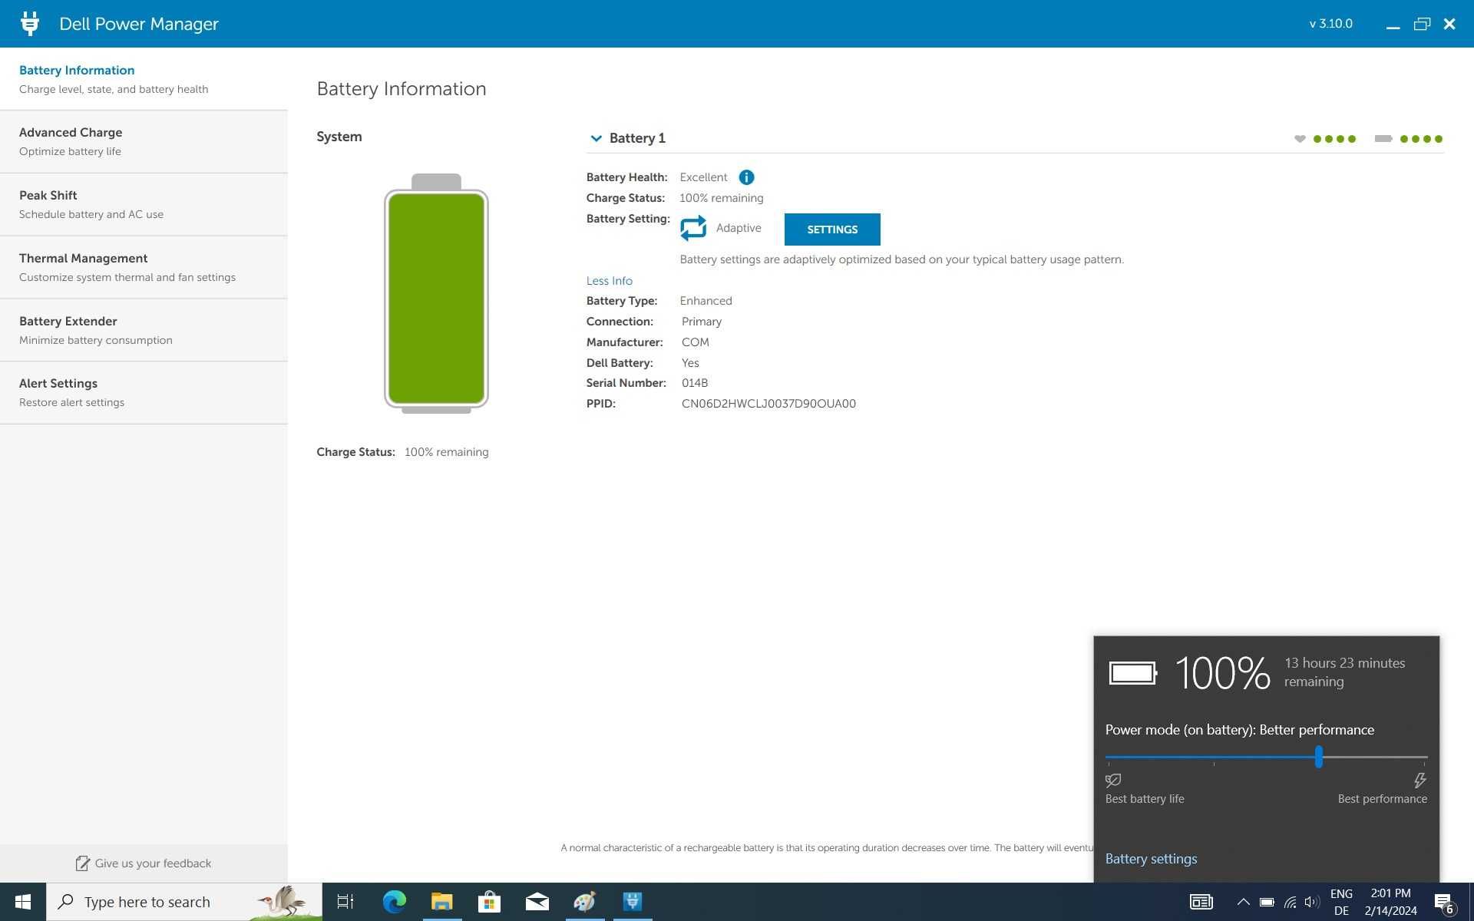Click the battery charge level indicator icon
1474x921 pixels.
pyautogui.click(x=1383, y=139)
